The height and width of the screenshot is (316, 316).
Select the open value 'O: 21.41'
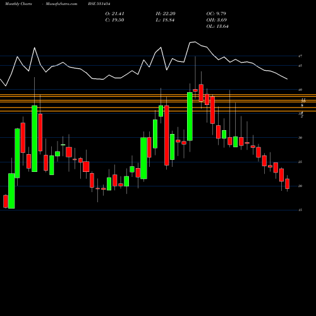[115, 14]
